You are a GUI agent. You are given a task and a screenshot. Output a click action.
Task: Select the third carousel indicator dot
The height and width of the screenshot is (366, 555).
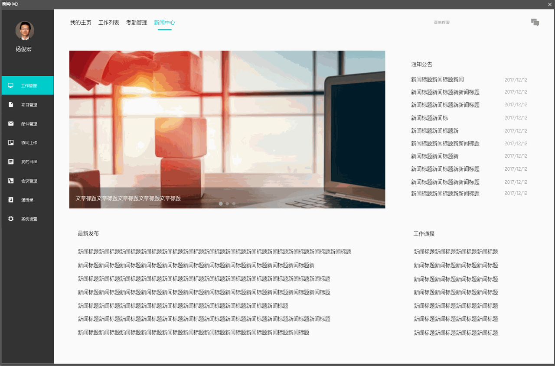pyautogui.click(x=234, y=204)
